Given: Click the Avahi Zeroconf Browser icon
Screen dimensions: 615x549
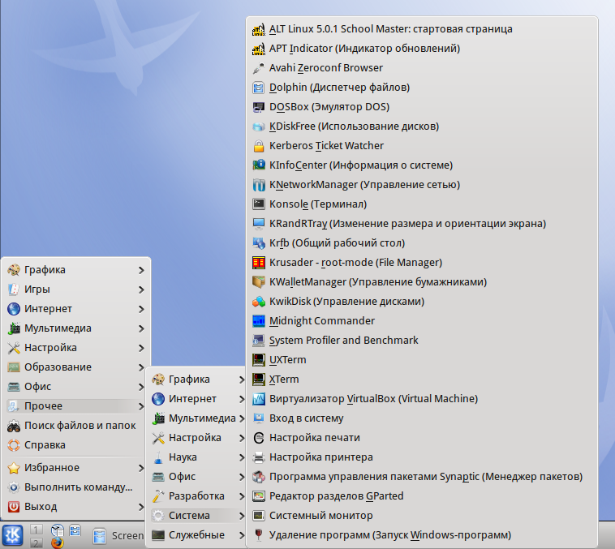Looking at the screenshot, I should [259, 68].
